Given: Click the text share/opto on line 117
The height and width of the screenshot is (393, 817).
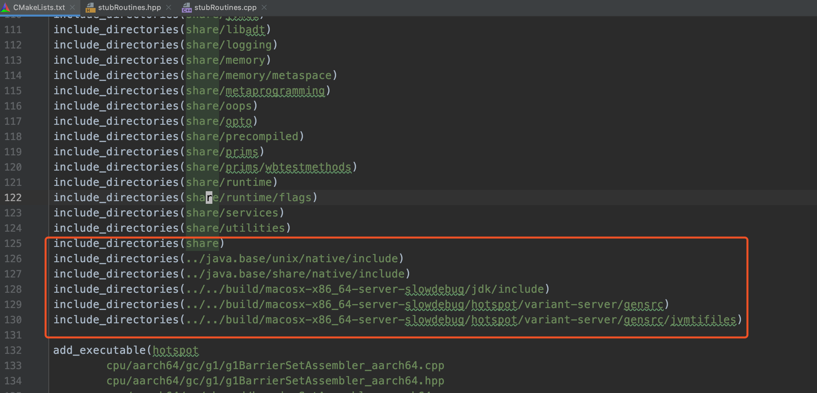Looking at the screenshot, I should point(219,121).
